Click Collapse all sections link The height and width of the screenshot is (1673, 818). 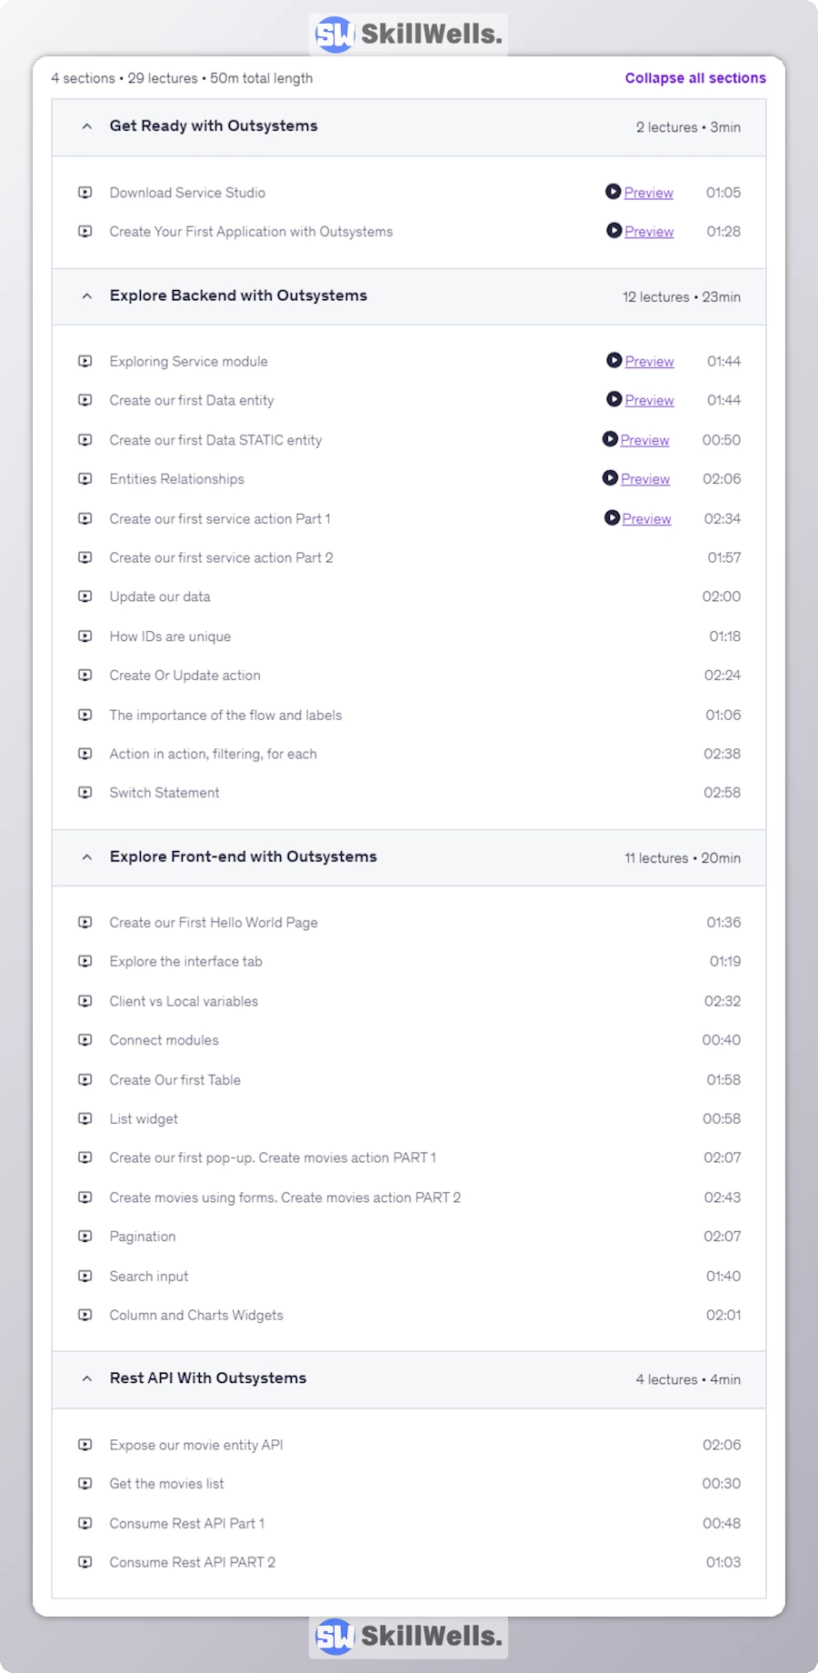(x=695, y=78)
